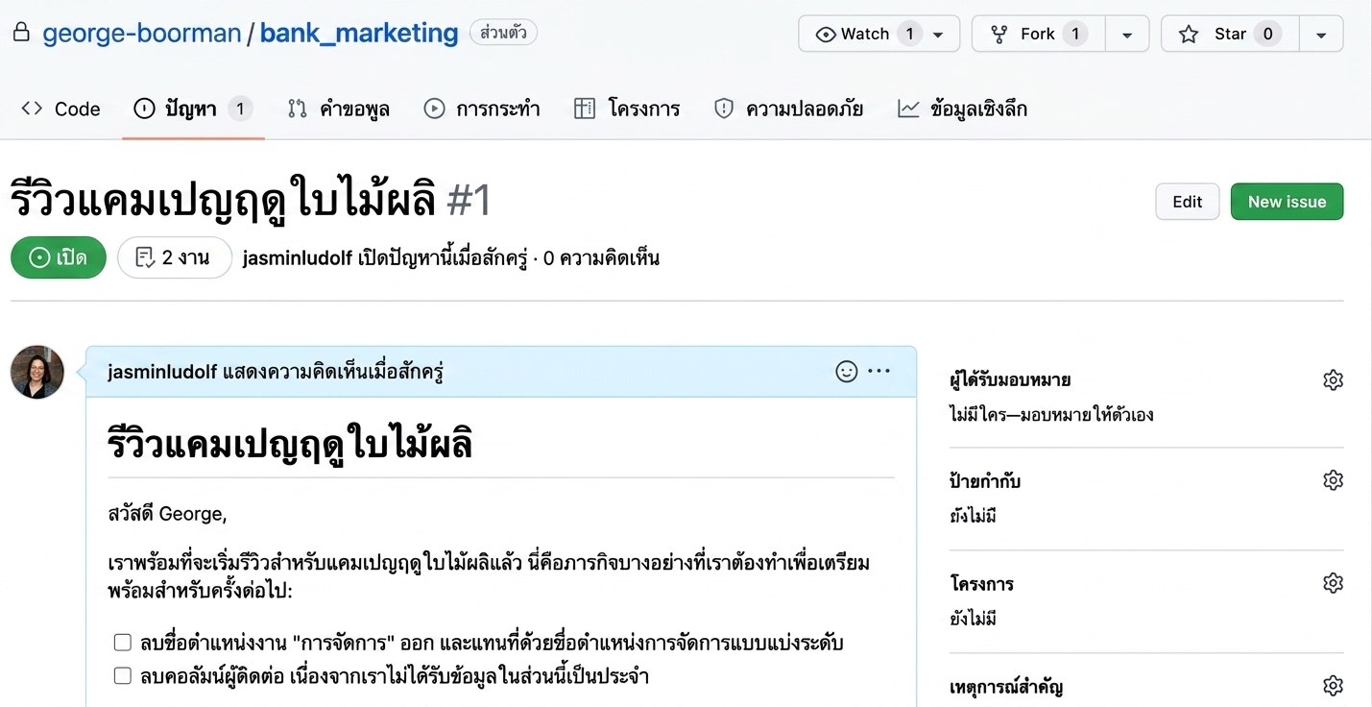The image size is (1372, 707).
Task: Click the projects tab table icon
Action: [x=585, y=109]
